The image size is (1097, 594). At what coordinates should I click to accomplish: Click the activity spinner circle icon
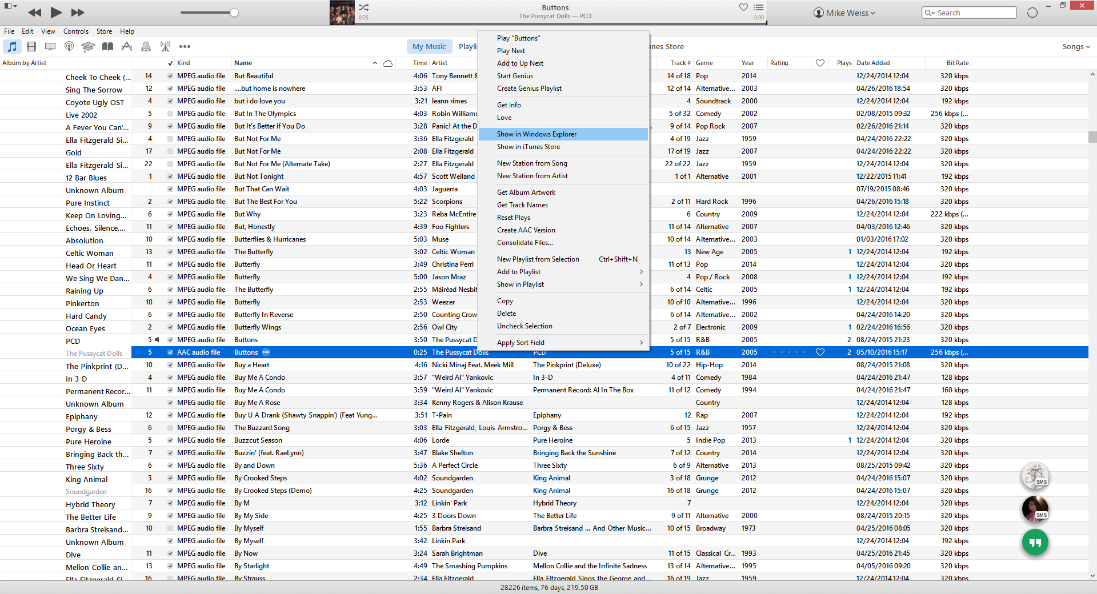click(x=1032, y=13)
